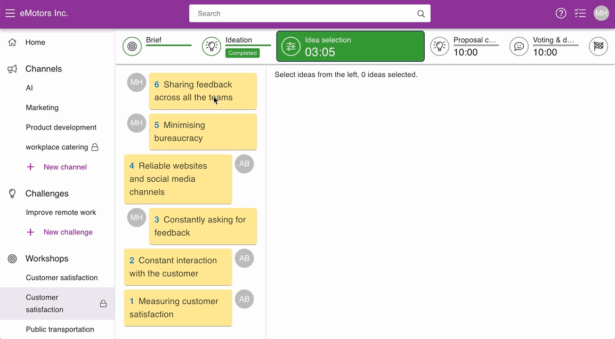Select idea 2 Constant interaction with customer

pyautogui.click(x=178, y=267)
